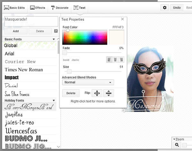Toggle bold text style

pos(66,60)
